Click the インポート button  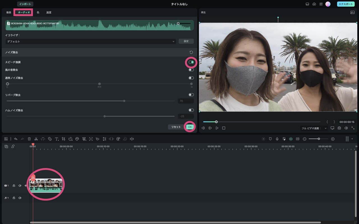click(25, 4)
